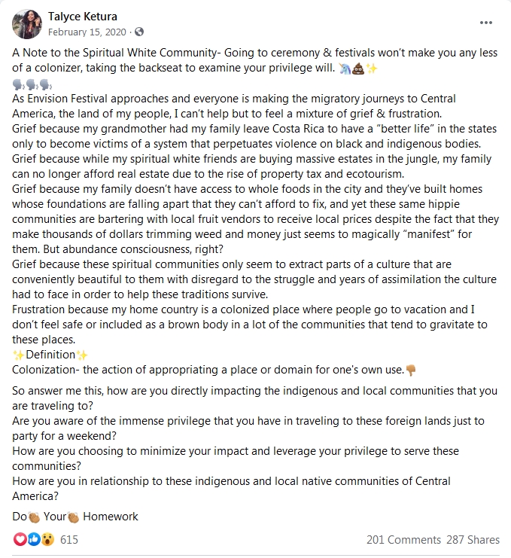This screenshot has height=558, width=511.
Task: Click the poop emoji in the post
Action: click(358, 69)
